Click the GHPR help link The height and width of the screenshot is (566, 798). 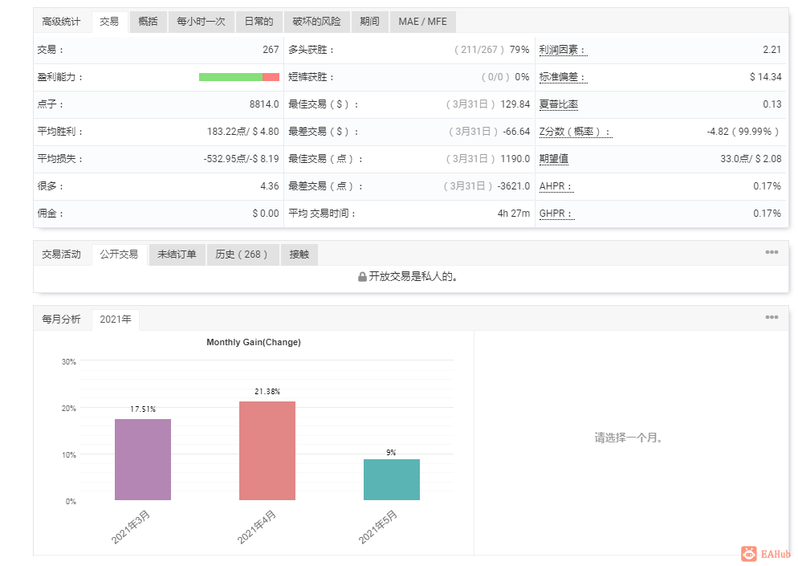(556, 214)
